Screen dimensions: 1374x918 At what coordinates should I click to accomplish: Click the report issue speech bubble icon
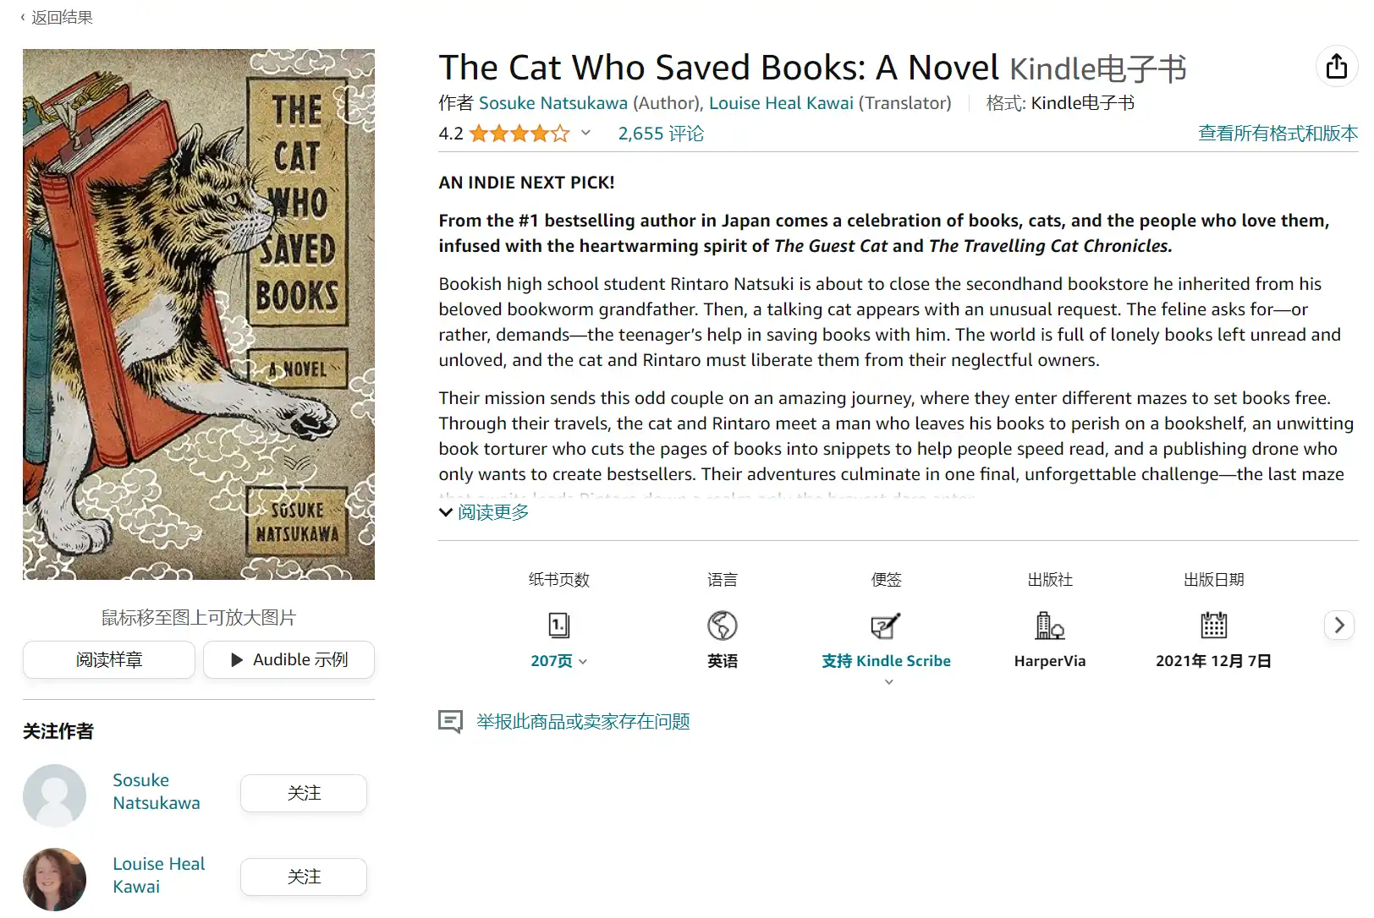[x=450, y=721]
